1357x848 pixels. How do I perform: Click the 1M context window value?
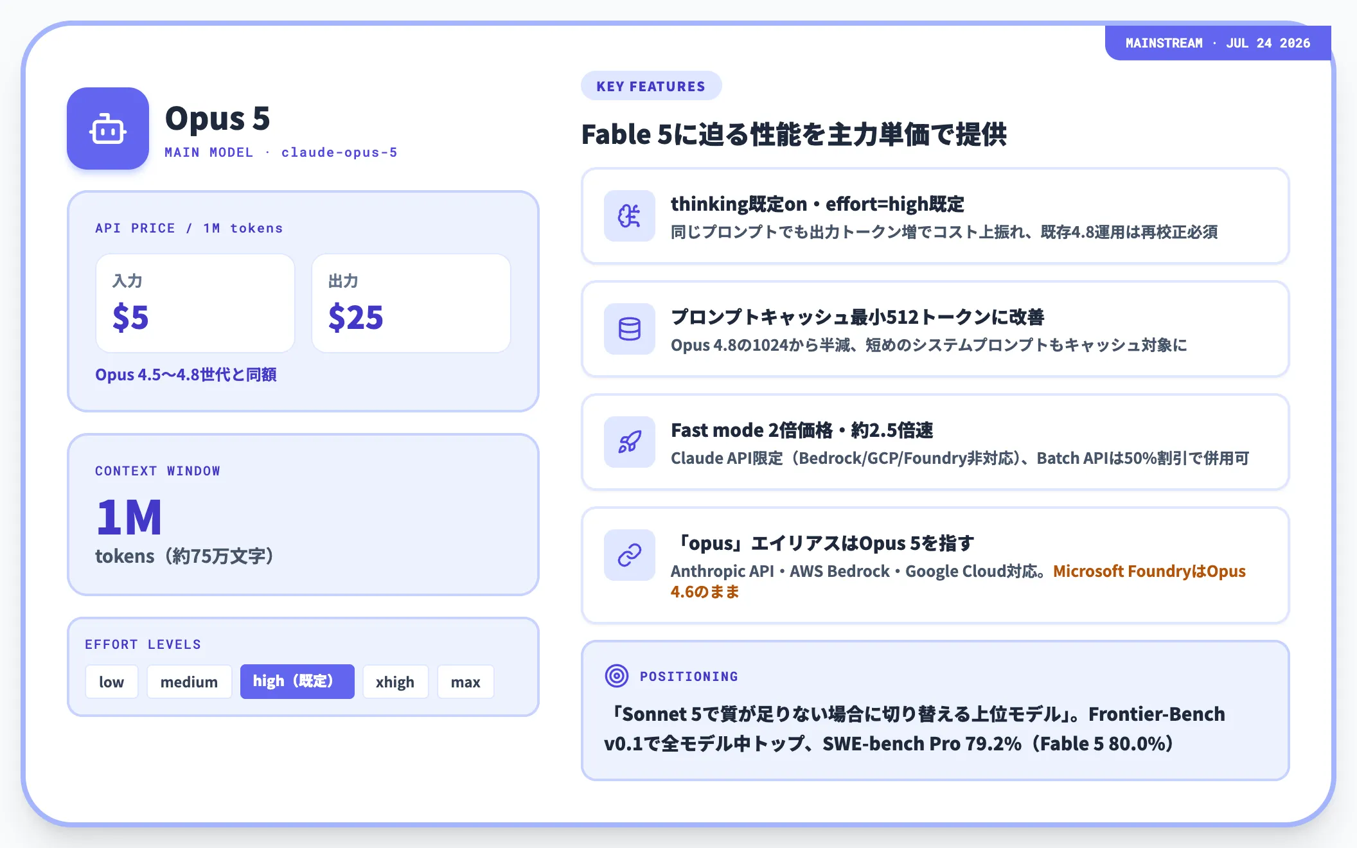tap(129, 517)
